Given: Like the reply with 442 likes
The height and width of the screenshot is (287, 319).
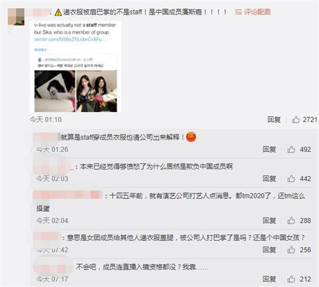Looking at the screenshot, I should pyautogui.click(x=291, y=178).
